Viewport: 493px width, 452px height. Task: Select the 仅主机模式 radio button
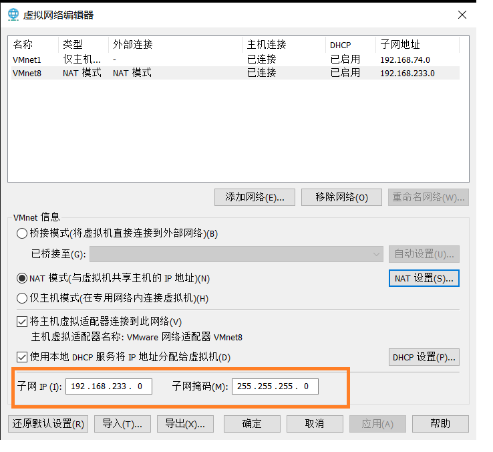click(x=21, y=298)
